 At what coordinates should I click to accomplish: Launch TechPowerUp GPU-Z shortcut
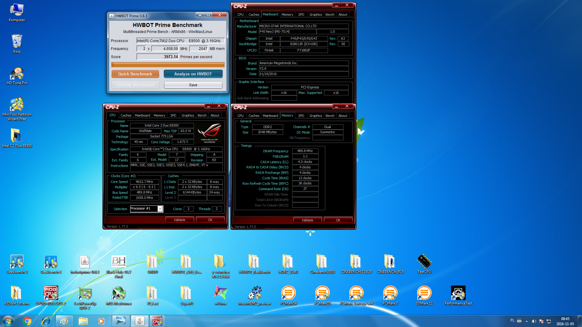pos(85,298)
